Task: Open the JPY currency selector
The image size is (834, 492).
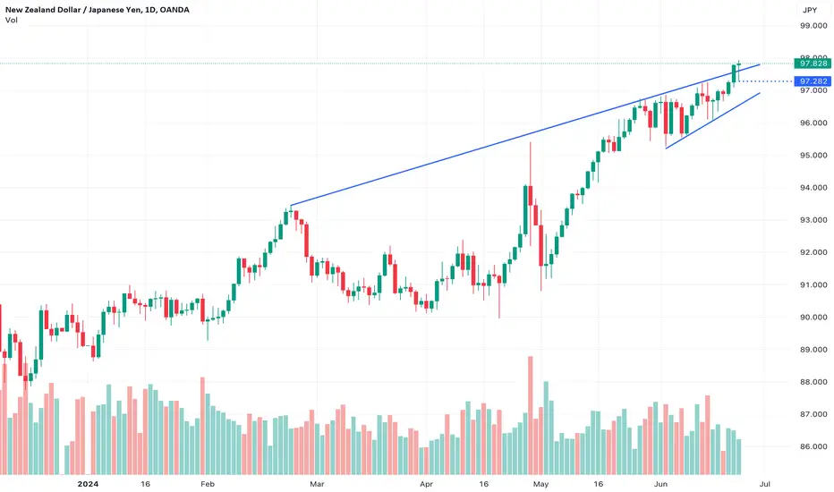Action: [x=810, y=10]
